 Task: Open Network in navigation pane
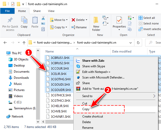15,116
